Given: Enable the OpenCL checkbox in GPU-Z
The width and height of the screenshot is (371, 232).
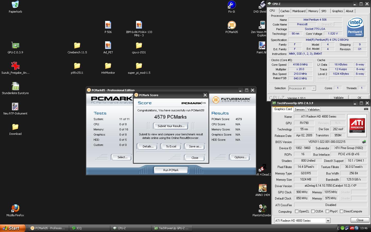Looking at the screenshot, I should [x=297, y=211].
